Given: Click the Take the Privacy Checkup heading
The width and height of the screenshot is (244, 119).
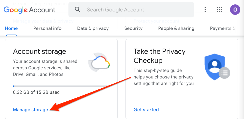Looking at the screenshot, I should (159, 56).
